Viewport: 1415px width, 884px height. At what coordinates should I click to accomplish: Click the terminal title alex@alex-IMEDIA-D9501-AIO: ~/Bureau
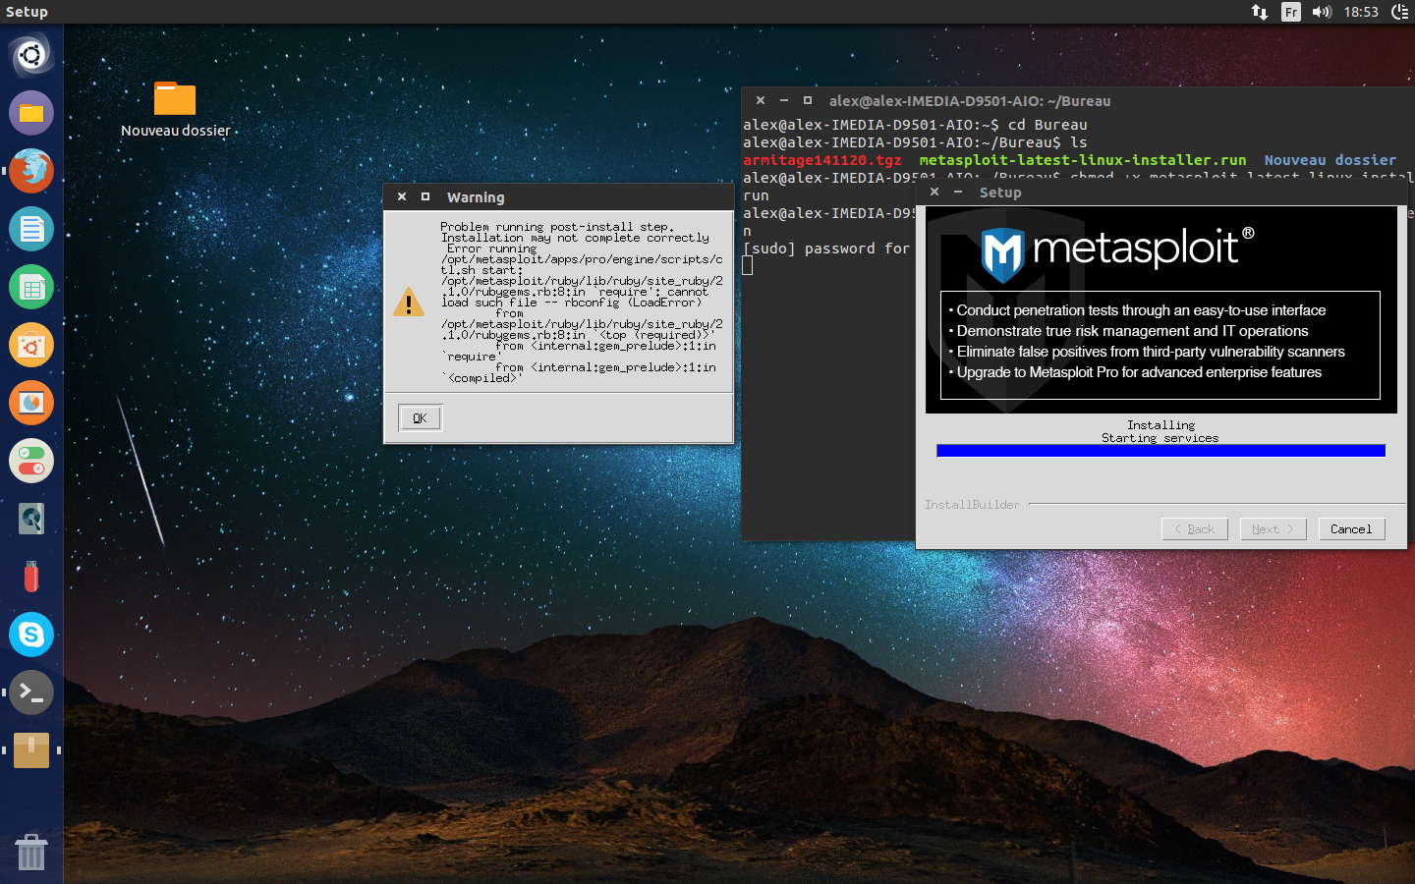pyautogui.click(x=970, y=101)
